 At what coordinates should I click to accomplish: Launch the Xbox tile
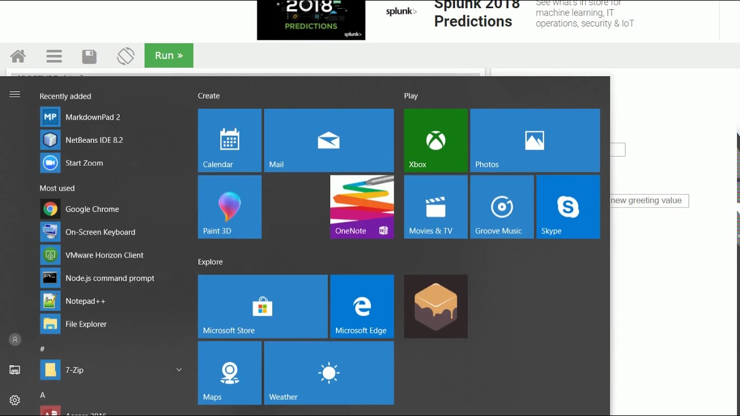436,140
